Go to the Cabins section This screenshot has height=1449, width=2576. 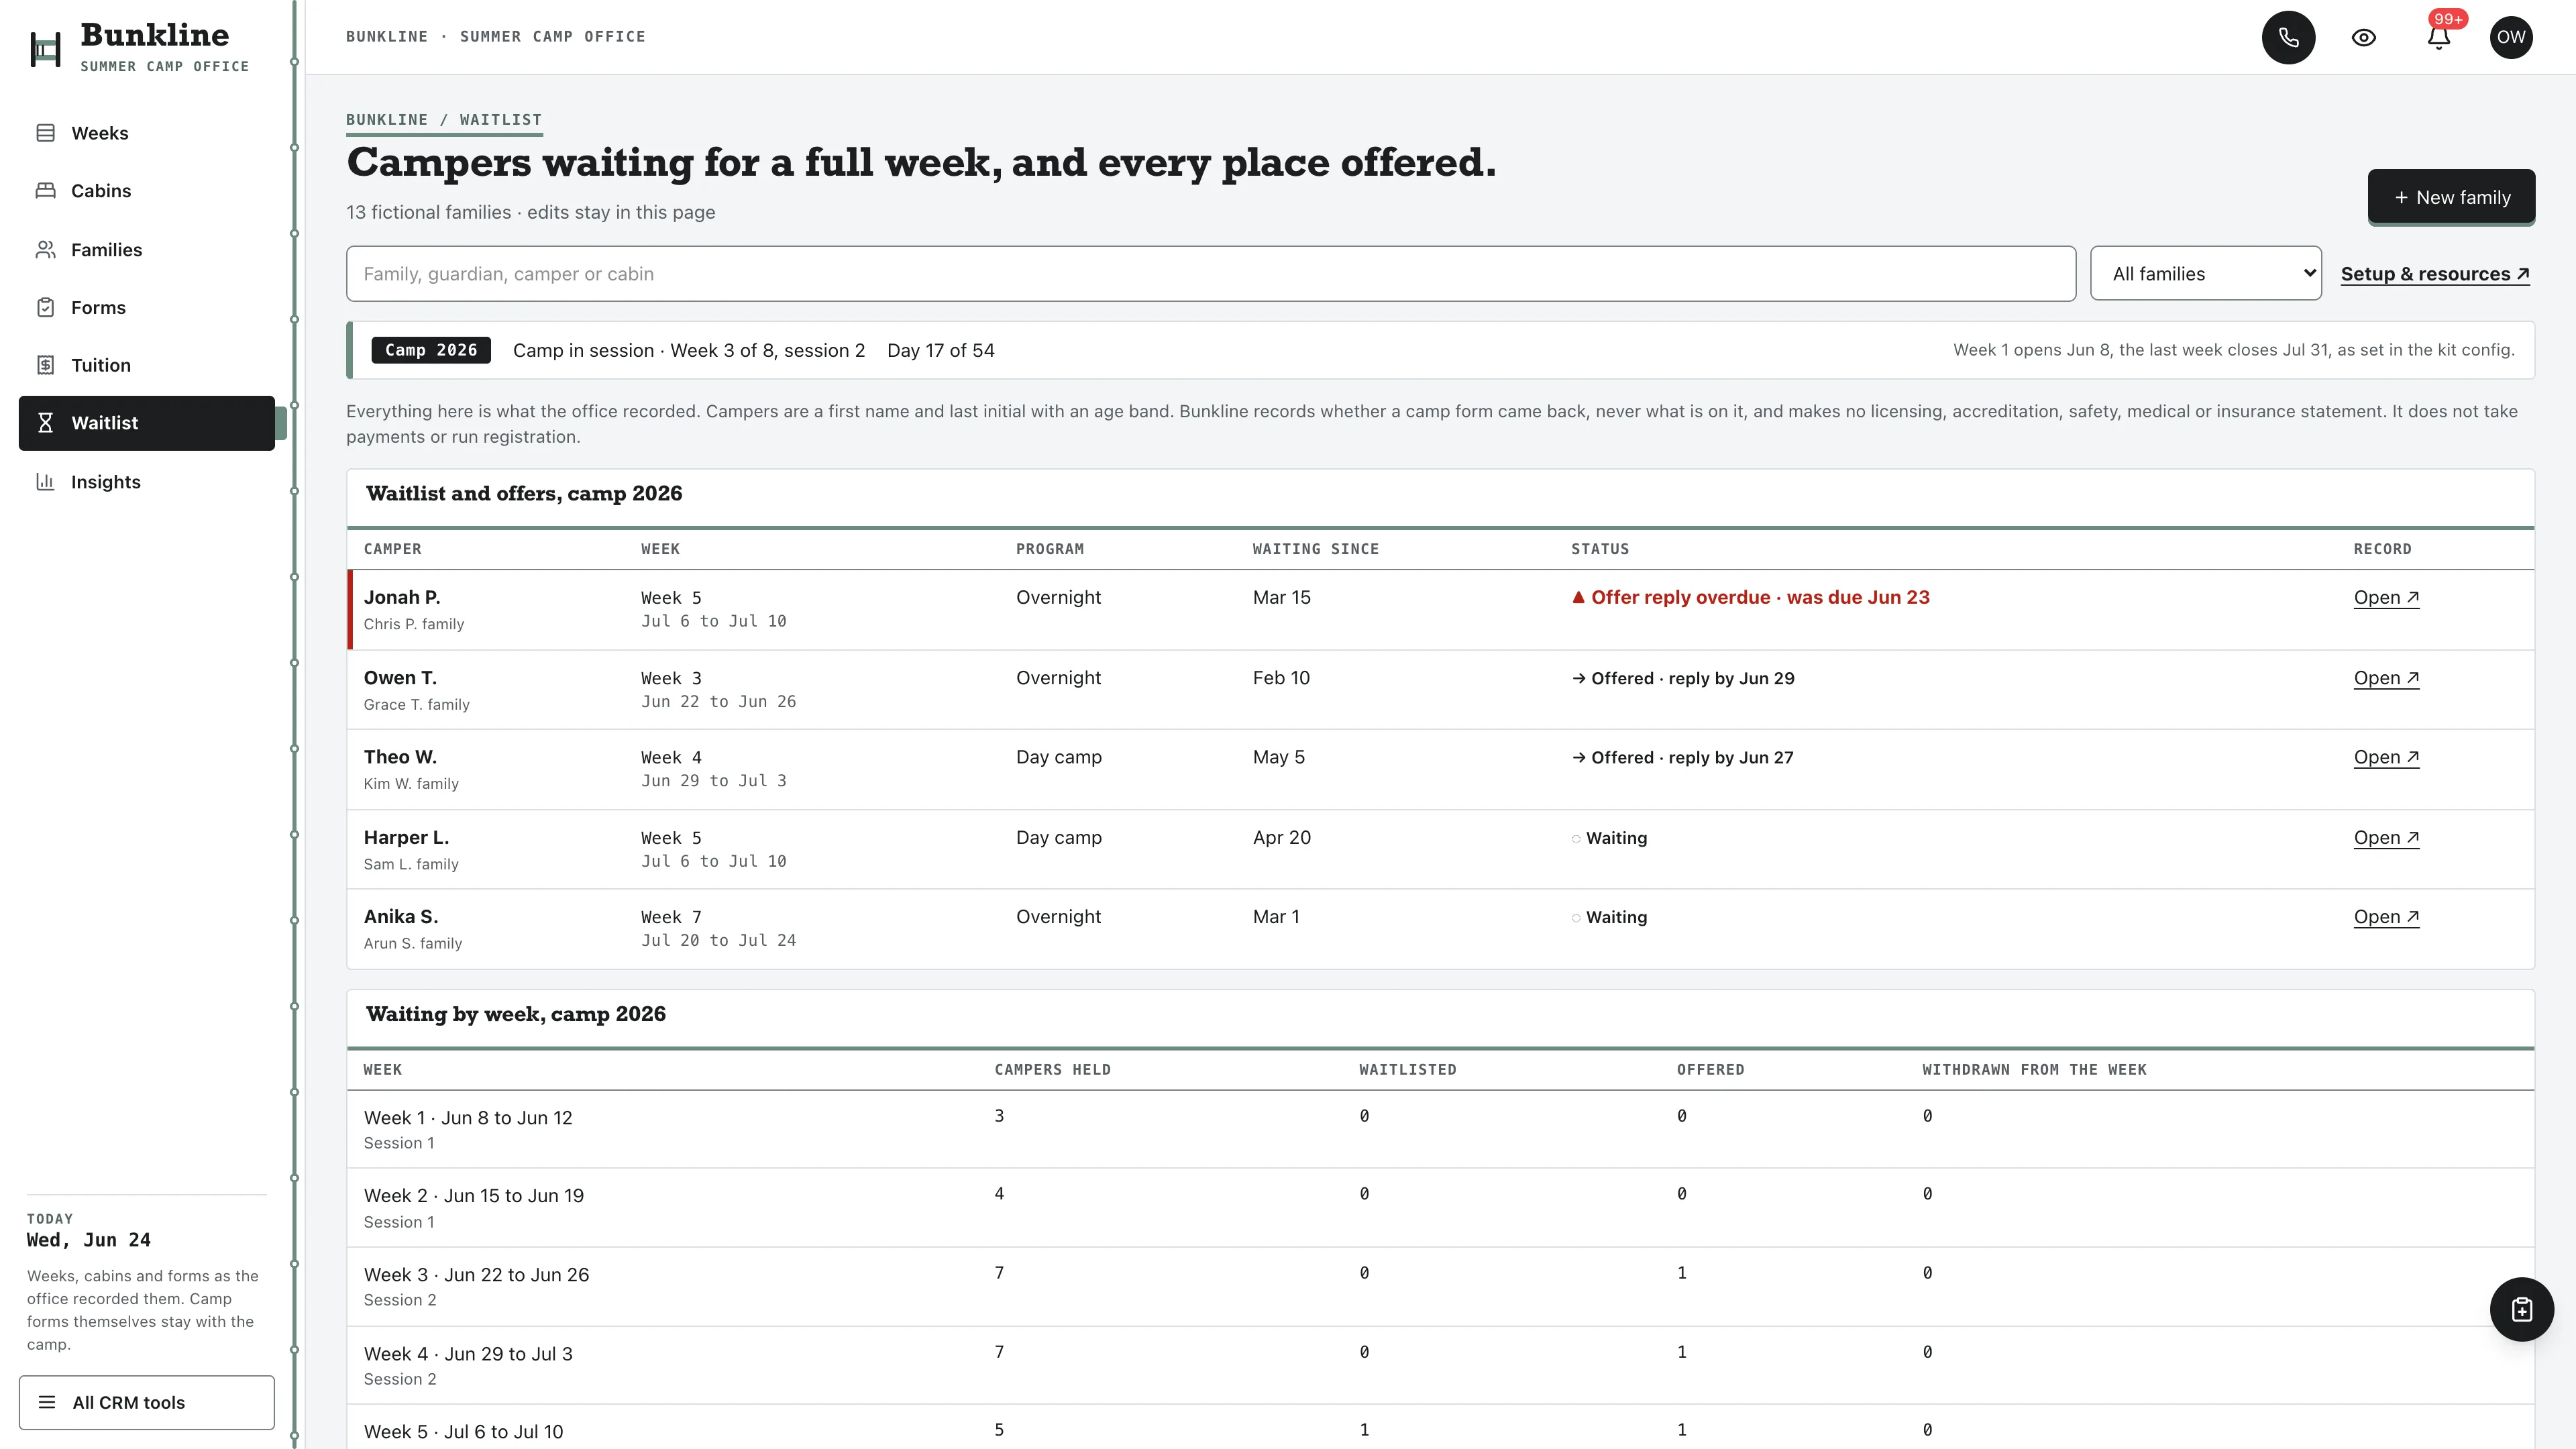coord(146,190)
